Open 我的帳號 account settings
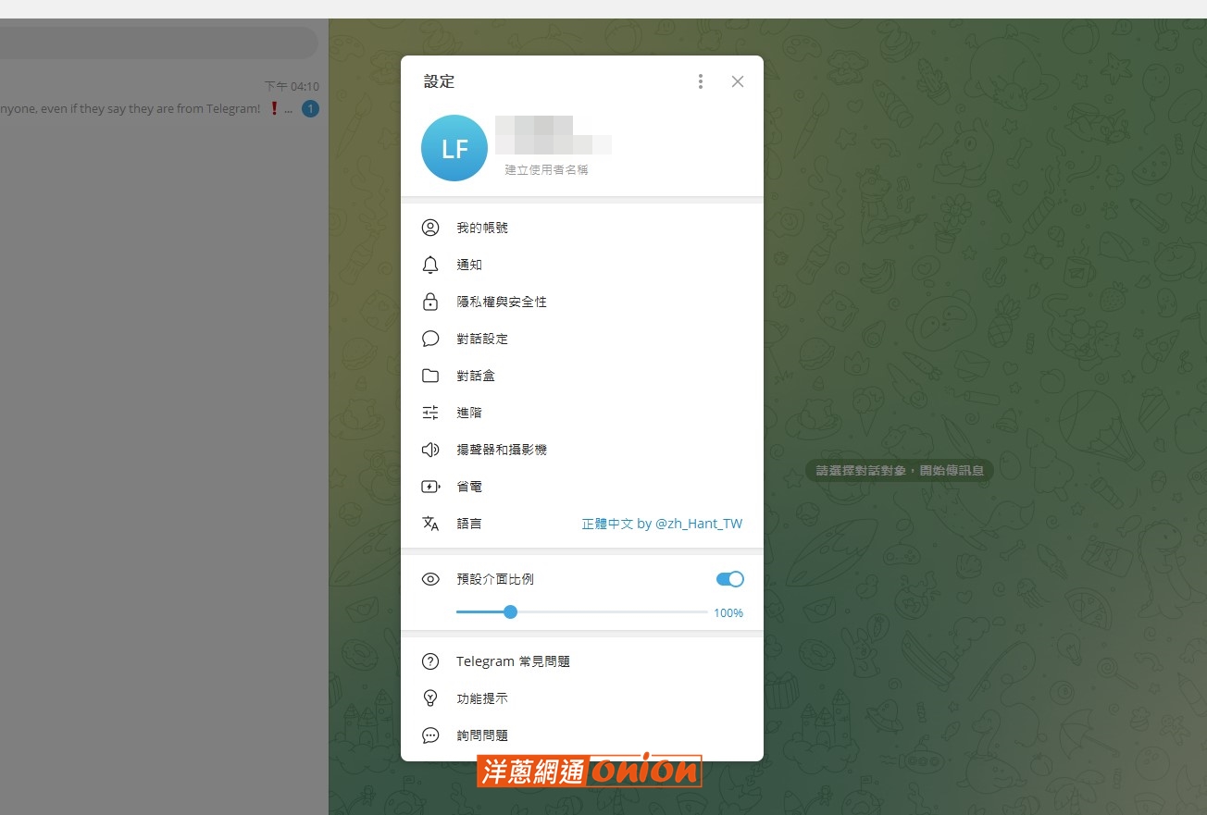The image size is (1207, 815). click(x=582, y=228)
